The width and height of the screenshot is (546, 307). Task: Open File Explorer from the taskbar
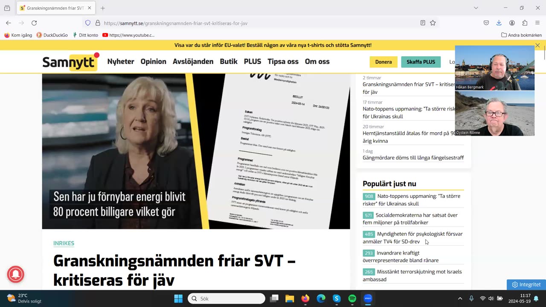290,298
